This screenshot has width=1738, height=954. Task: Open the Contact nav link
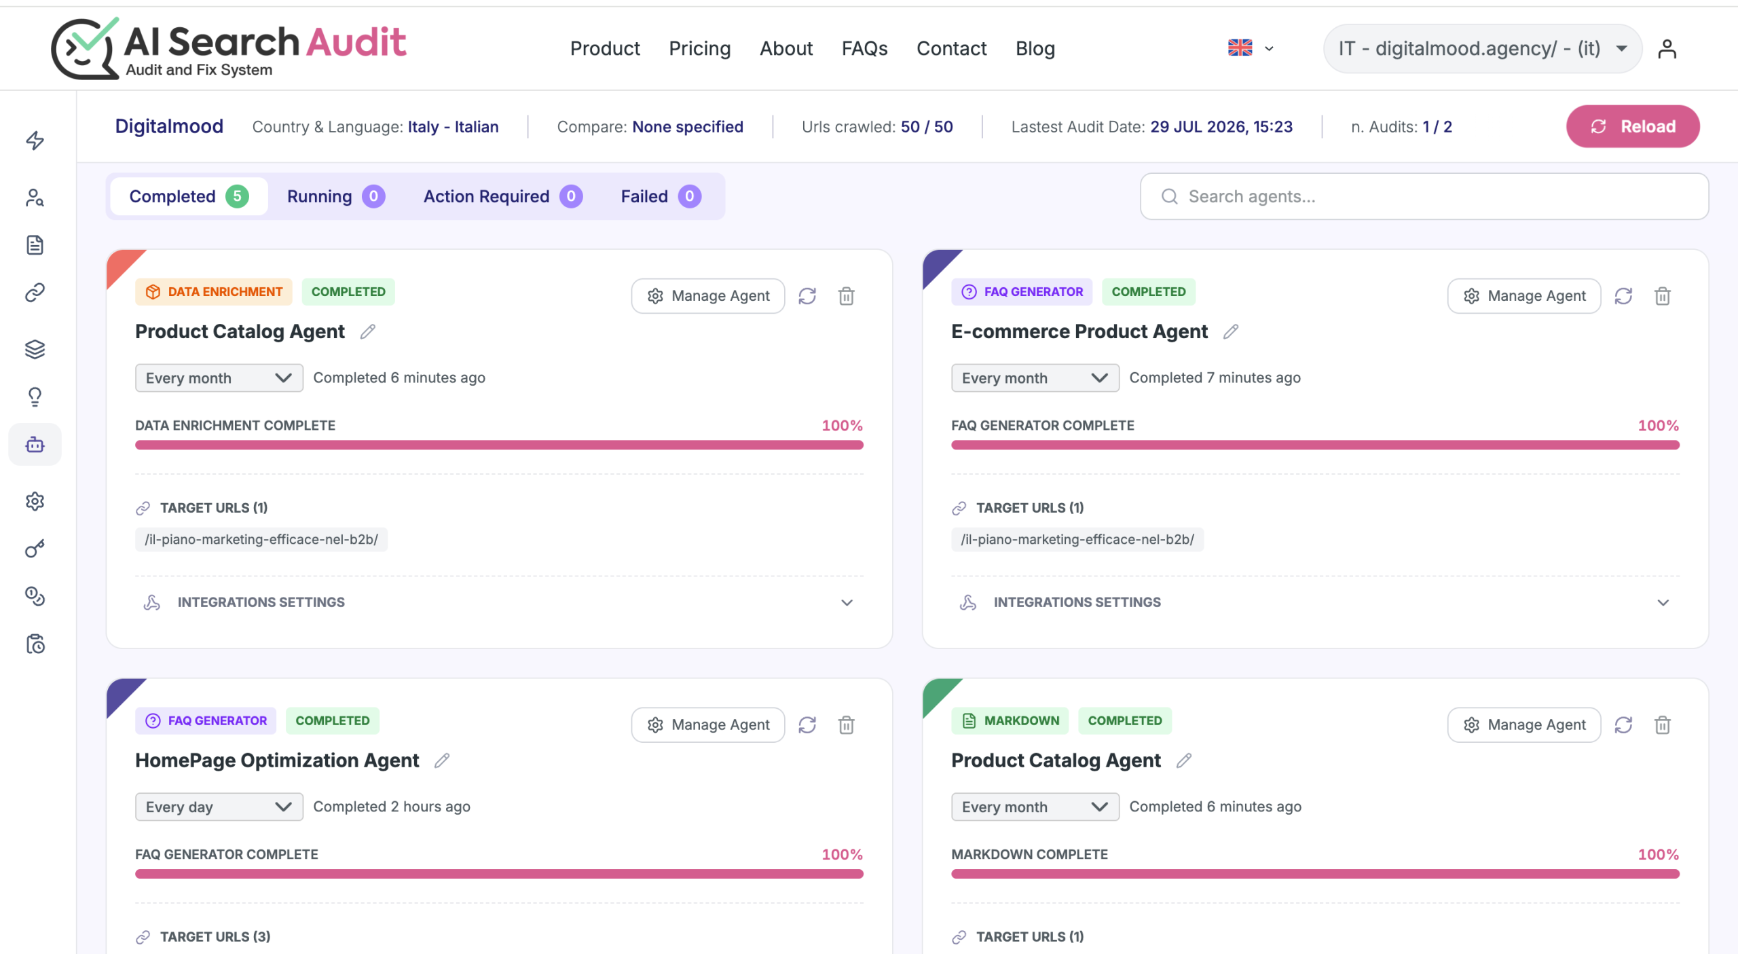pos(951,49)
